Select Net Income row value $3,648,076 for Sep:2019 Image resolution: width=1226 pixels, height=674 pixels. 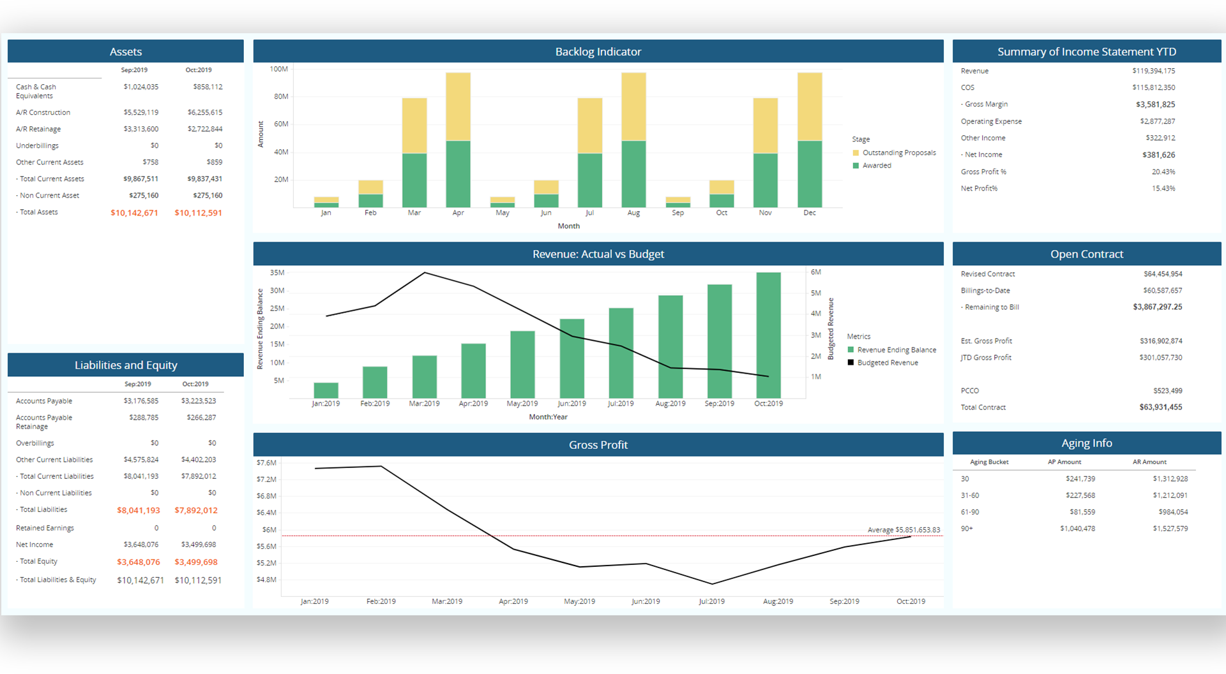coord(141,545)
